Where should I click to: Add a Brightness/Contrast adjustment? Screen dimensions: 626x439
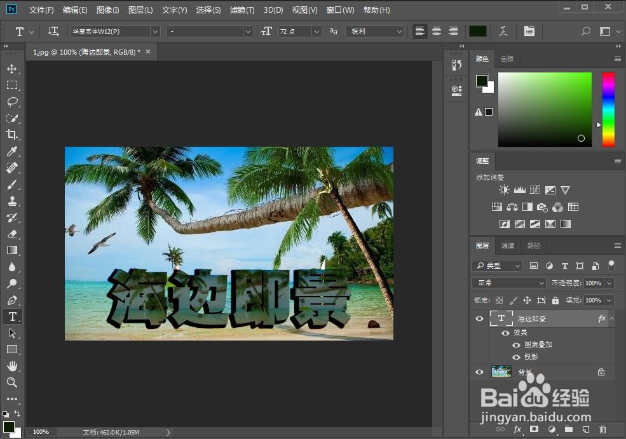coord(504,190)
